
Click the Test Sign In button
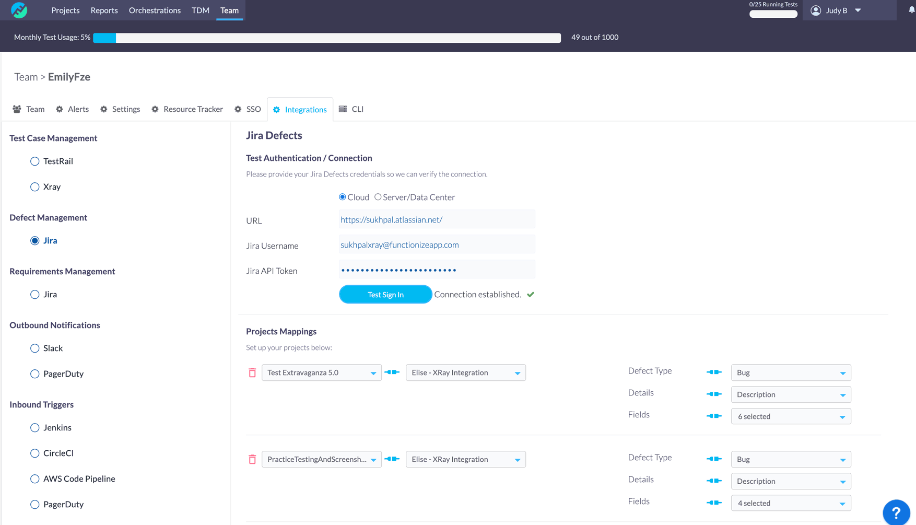[x=385, y=295]
